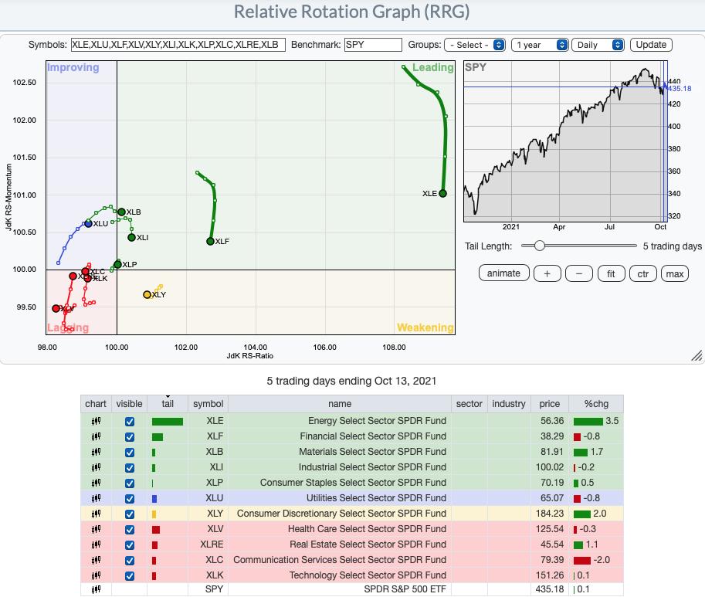Image resolution: width=705 pixels, height=597 pixels.
Task: Open the chart icon in the XLB row
Action: tap(96, 452)
